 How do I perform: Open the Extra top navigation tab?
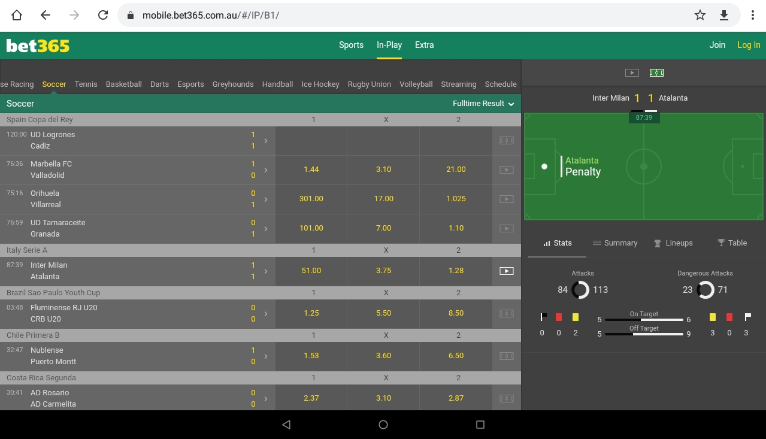coord(424,45)
